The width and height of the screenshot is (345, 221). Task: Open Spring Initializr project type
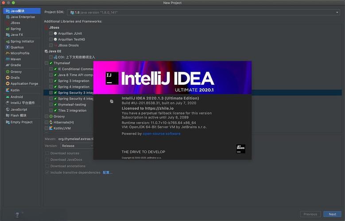click(22, 41)
